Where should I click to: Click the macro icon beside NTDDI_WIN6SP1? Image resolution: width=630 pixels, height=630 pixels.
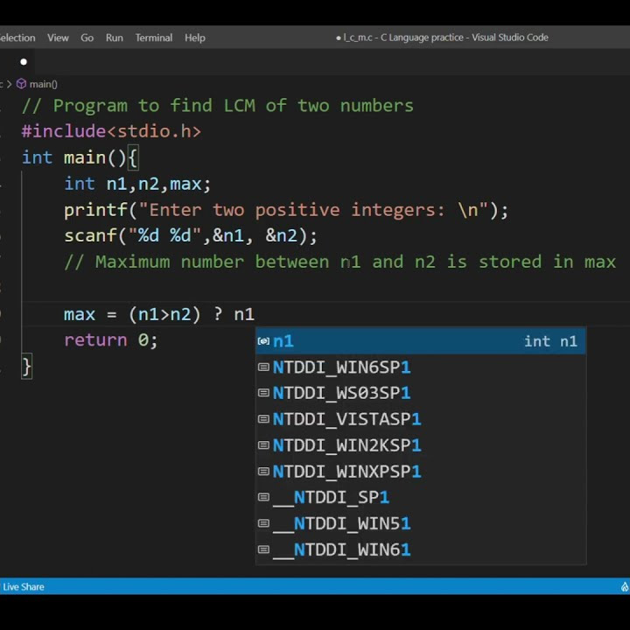pos(263,367)
